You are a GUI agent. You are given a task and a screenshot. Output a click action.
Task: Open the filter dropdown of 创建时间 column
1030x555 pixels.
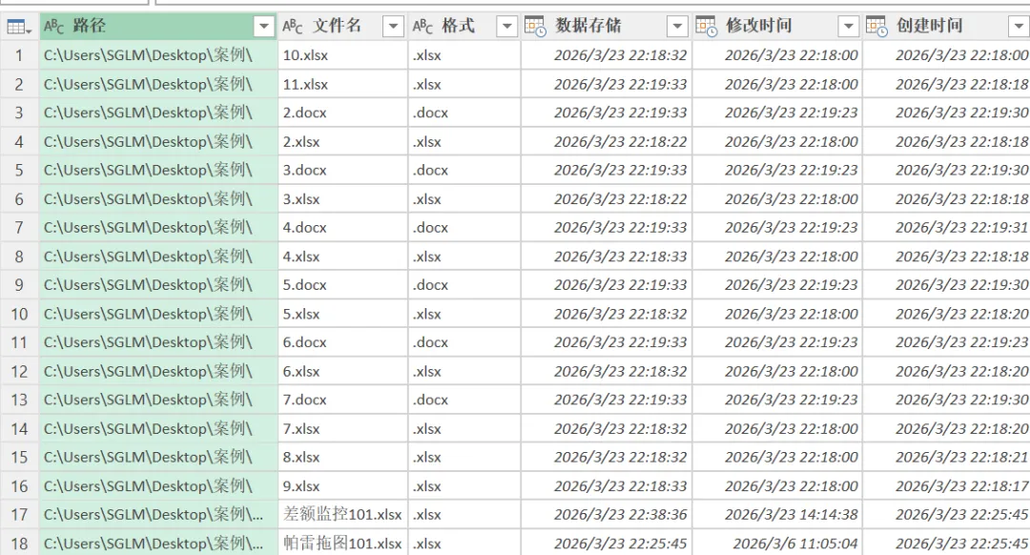1019,27
